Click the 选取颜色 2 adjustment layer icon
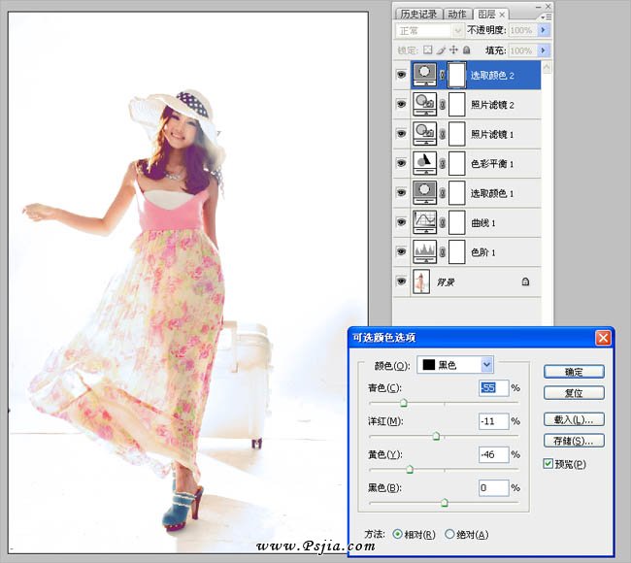The height and width of the screenshot is (563, 631). click(424, 75)
